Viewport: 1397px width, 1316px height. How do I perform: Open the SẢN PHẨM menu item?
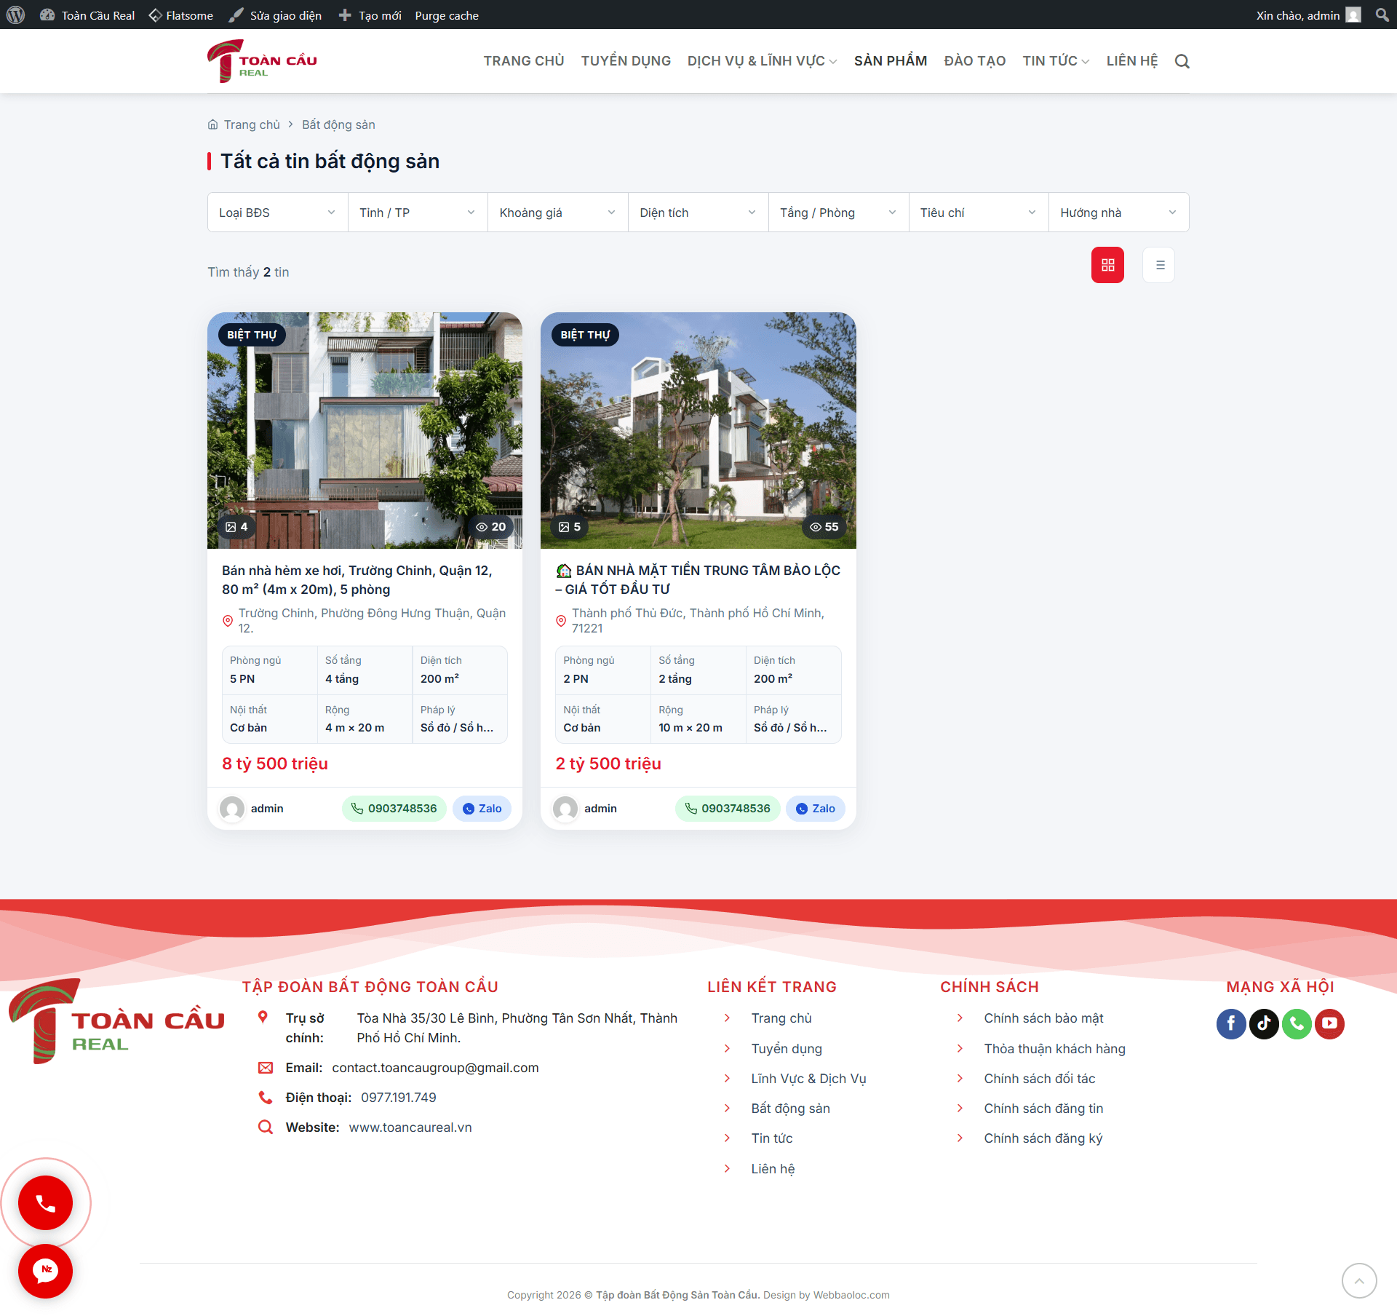(890, 61)
